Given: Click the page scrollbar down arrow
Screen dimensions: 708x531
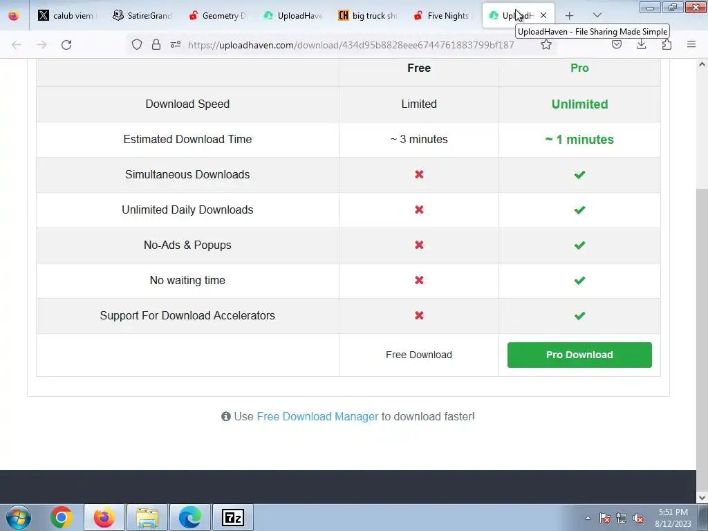Looking at the screenshot, I should 702,498.
